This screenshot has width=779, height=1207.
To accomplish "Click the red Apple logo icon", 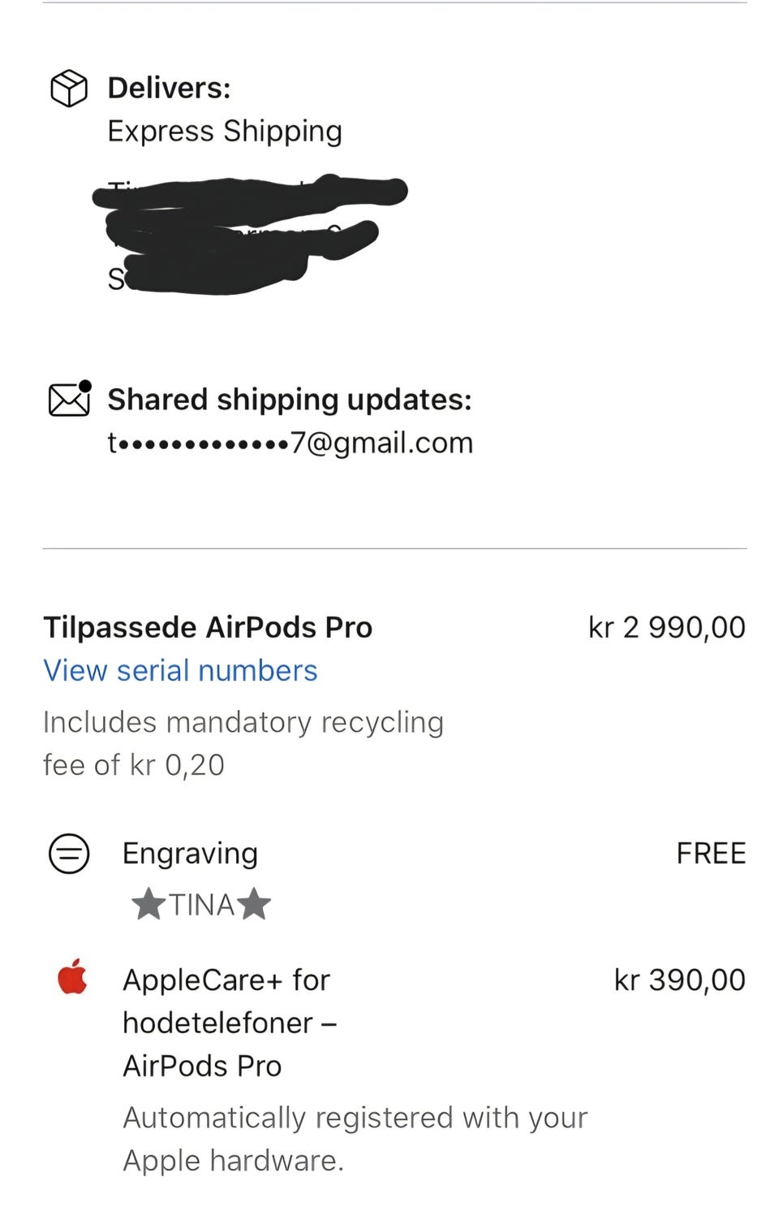I will [x=72, y=976].
